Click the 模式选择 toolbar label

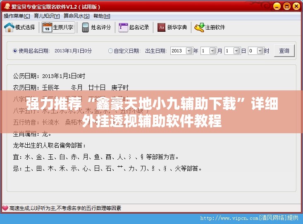point(25,27)
